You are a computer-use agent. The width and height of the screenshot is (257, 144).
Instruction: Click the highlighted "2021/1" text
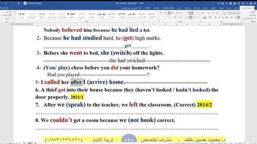coord(77,97)
